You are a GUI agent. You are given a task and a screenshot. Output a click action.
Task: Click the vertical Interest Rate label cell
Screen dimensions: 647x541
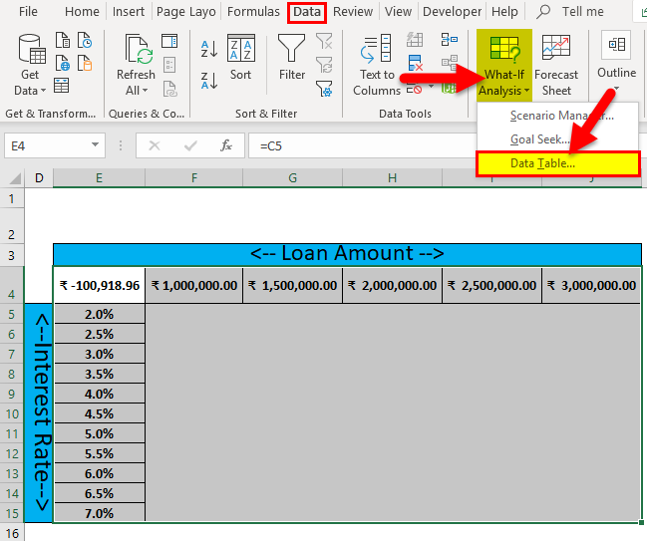[39, 413]
